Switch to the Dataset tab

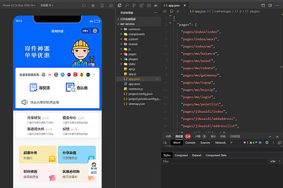pos(197,155)
